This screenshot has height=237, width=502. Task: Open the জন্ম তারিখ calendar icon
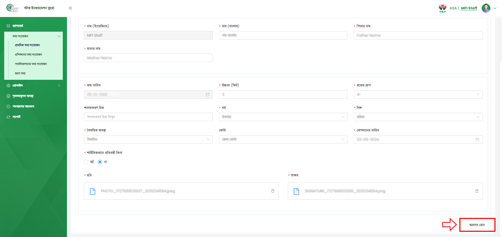pyautogui.click(x=208, y=94)
